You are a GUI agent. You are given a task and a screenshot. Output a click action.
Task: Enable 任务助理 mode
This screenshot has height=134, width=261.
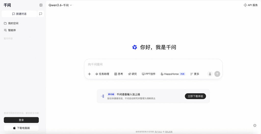tap(102, 74)
